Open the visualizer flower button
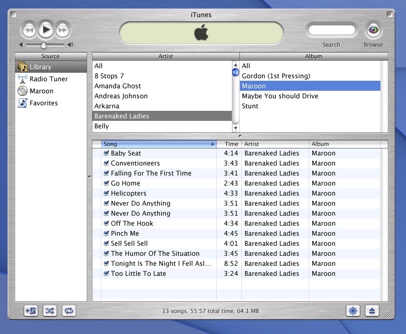The height and width of the screenshot is (334, 406). pos(353,311)
